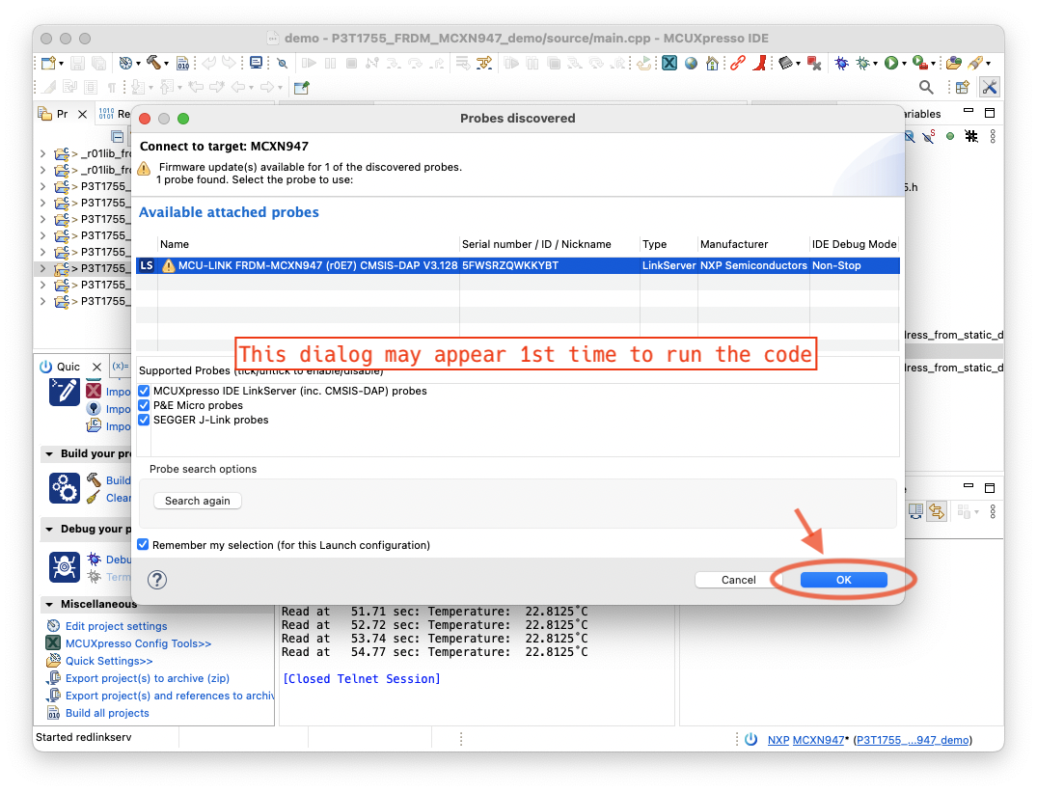Open the green bug Debug dropdown arrow

[x=875, y=64]
